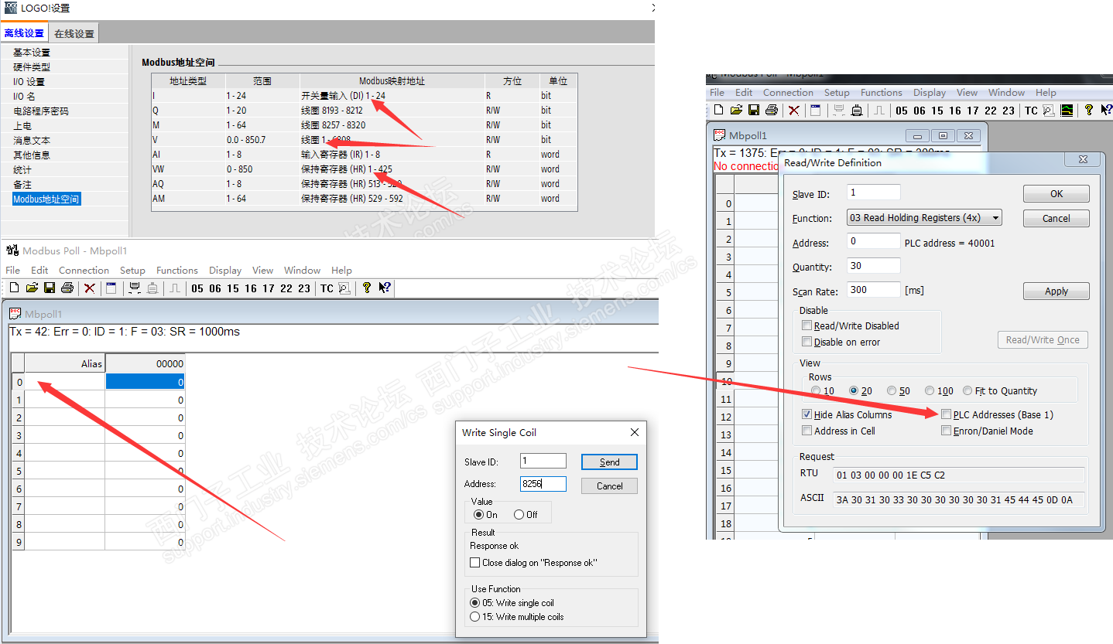Viewport: 1113px width, 644px height.
Task: Click the Address field in Write Single Coil
Action: pos(543,484)
